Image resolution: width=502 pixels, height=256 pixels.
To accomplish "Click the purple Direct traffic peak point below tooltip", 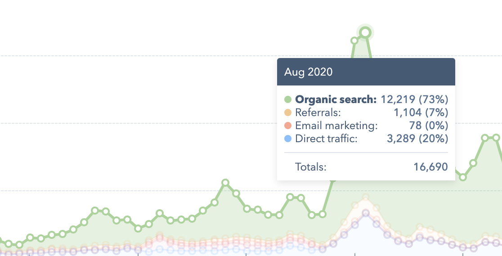I will point(366,213).
